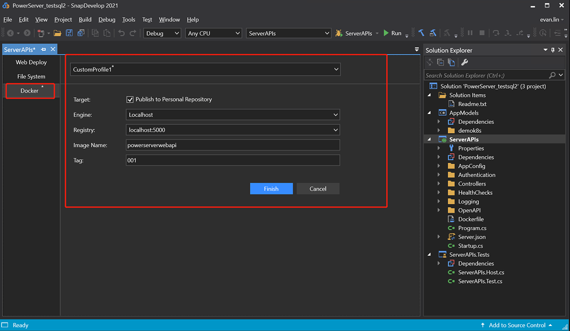Image resolution: width=570 pixels, height=331 pixels.
Task: Collapse All in Solution Explorer toolbar
Action: 441,62
